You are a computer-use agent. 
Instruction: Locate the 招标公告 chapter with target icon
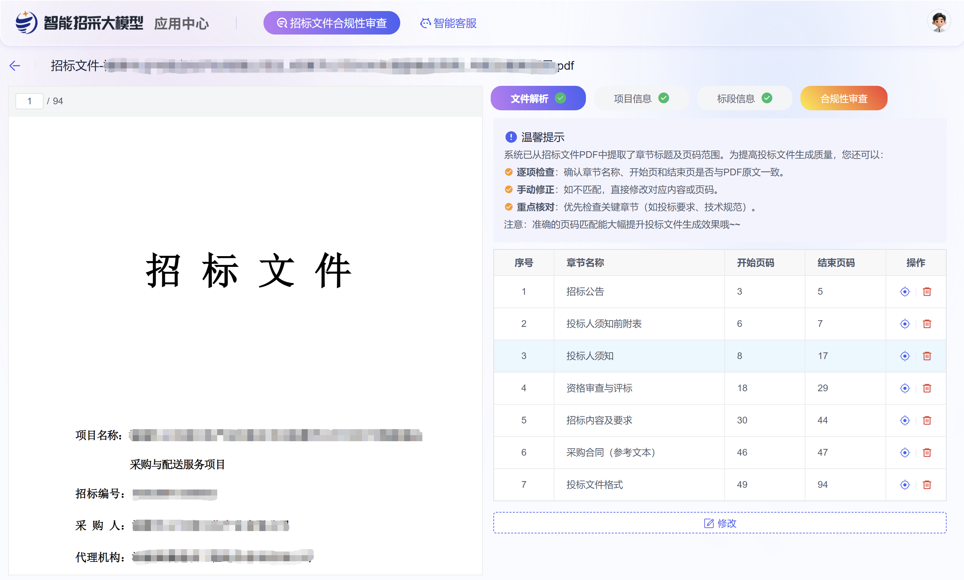[x=904, y=292]
